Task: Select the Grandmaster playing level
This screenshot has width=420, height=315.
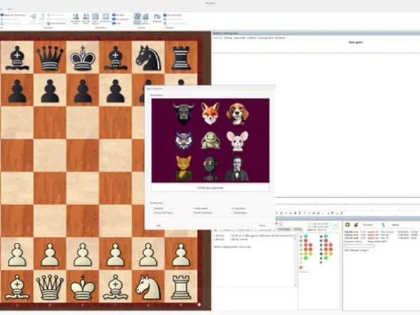Action: (240, 213)
